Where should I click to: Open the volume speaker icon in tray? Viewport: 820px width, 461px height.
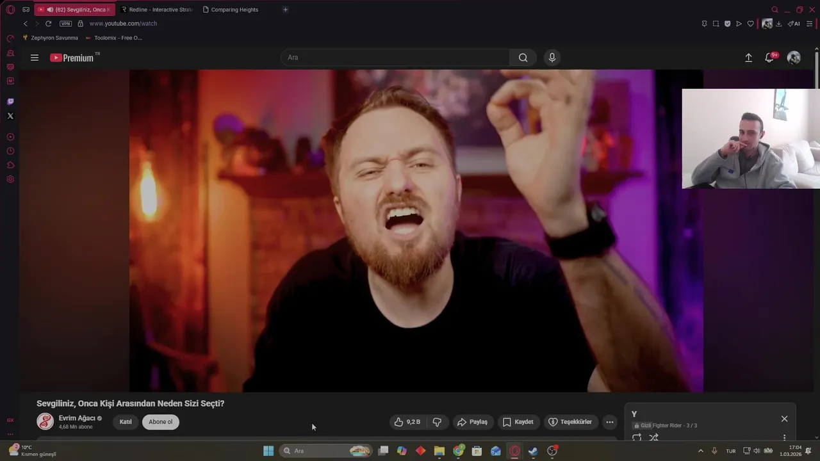[757, 451]
